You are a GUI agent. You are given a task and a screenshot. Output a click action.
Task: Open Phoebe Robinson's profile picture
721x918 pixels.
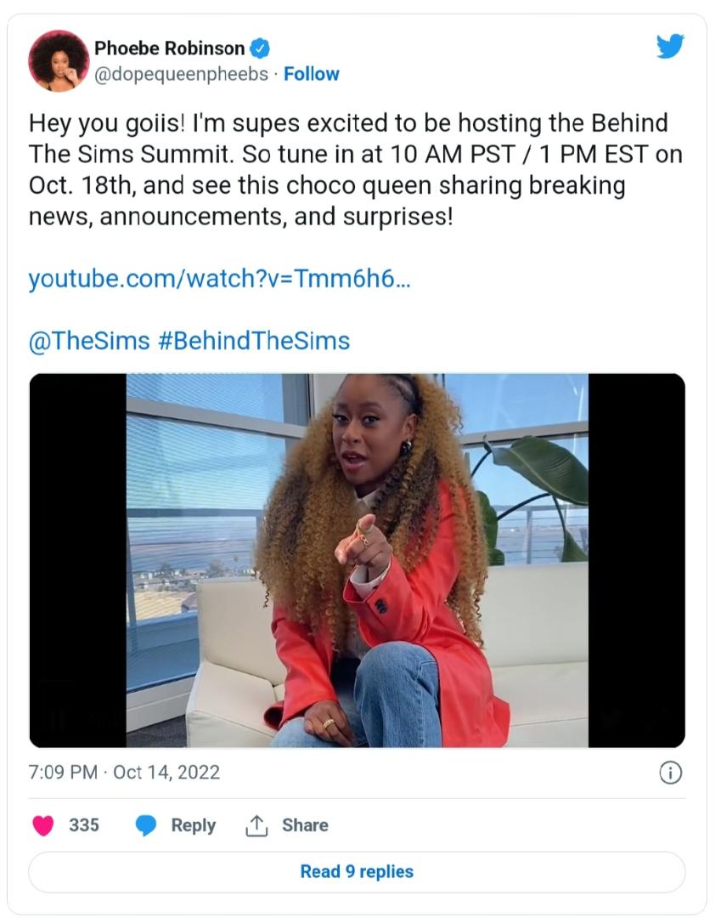tap(59, 60)
